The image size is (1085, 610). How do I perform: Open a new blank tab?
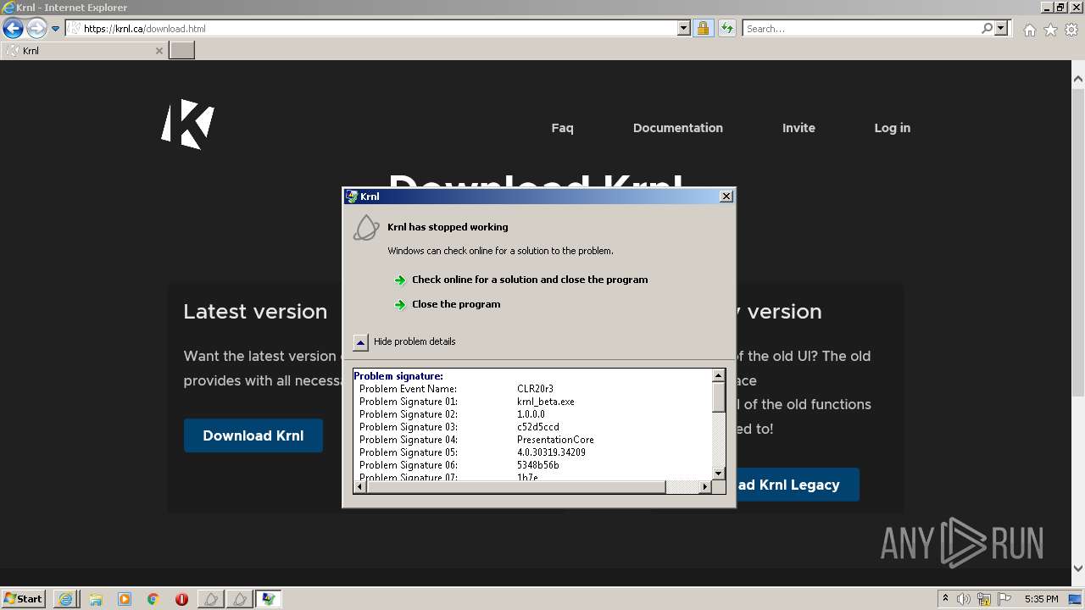click(182, 51)
